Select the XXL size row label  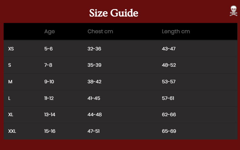point(12,131)
